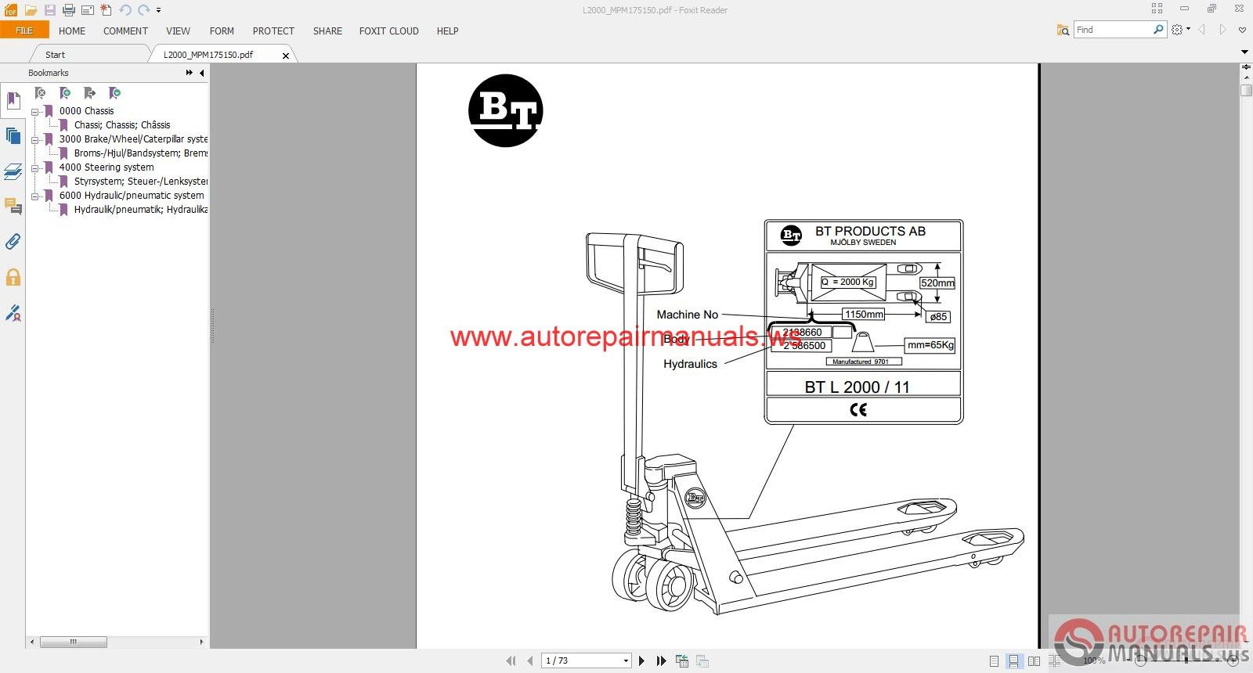Screen dimensions: 1253x673
Task: Collapse the Bookmarks navigation panel
Action: [x=202, y=73]
